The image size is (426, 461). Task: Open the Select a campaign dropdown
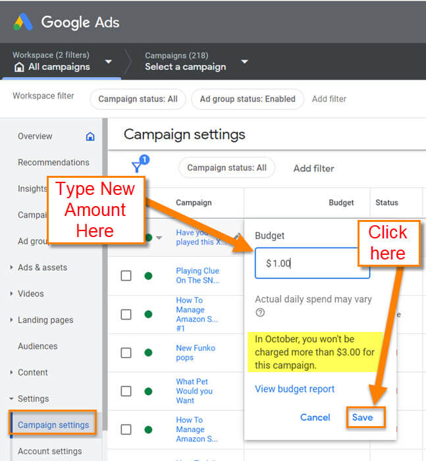[244, 62]
